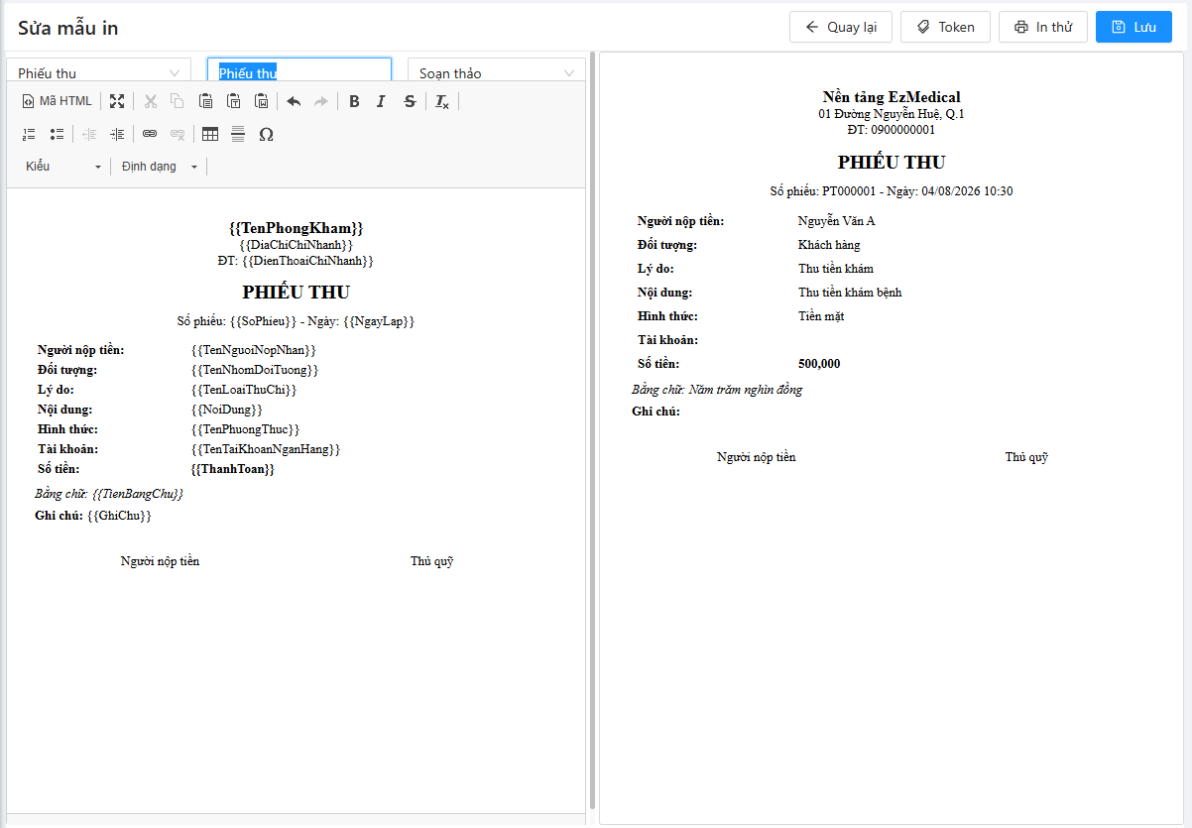The height and width of the screenshot is (828, 1192).
Task: Click the {{DiaChiChiNhanh}} placeholder in the editor
Action: [x=296, y=244]
